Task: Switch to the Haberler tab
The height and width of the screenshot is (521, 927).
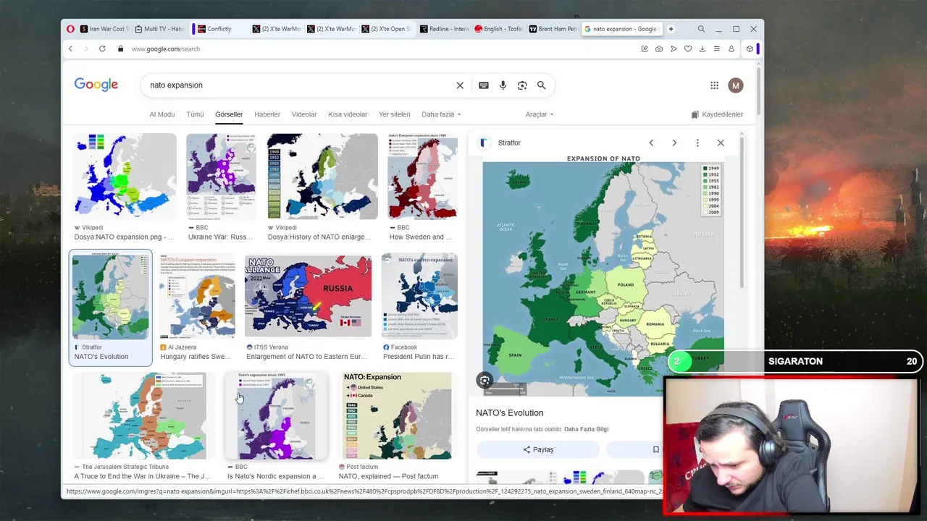Action: [267, 114]
